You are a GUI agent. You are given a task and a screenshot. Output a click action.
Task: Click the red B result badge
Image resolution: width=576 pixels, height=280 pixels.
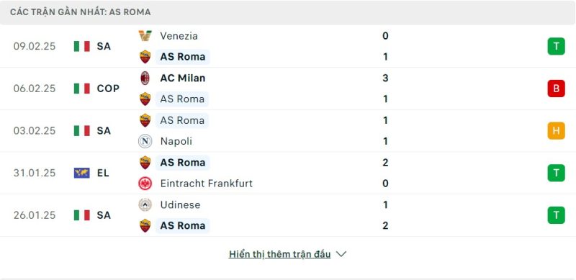[x=556, y=89]
